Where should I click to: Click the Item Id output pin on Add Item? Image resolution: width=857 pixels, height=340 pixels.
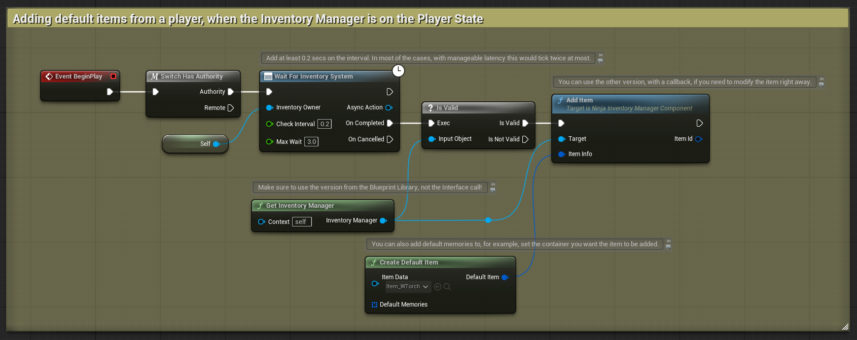tap(699, 139)
